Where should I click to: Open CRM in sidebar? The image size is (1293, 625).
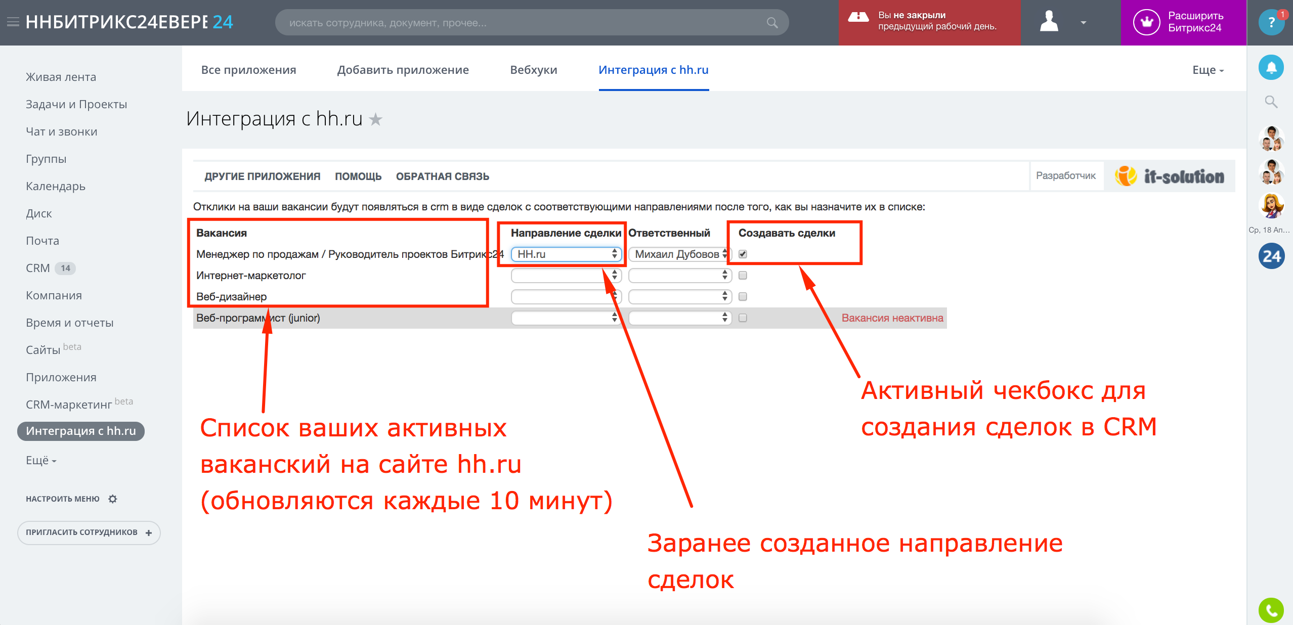click(38, 268)
